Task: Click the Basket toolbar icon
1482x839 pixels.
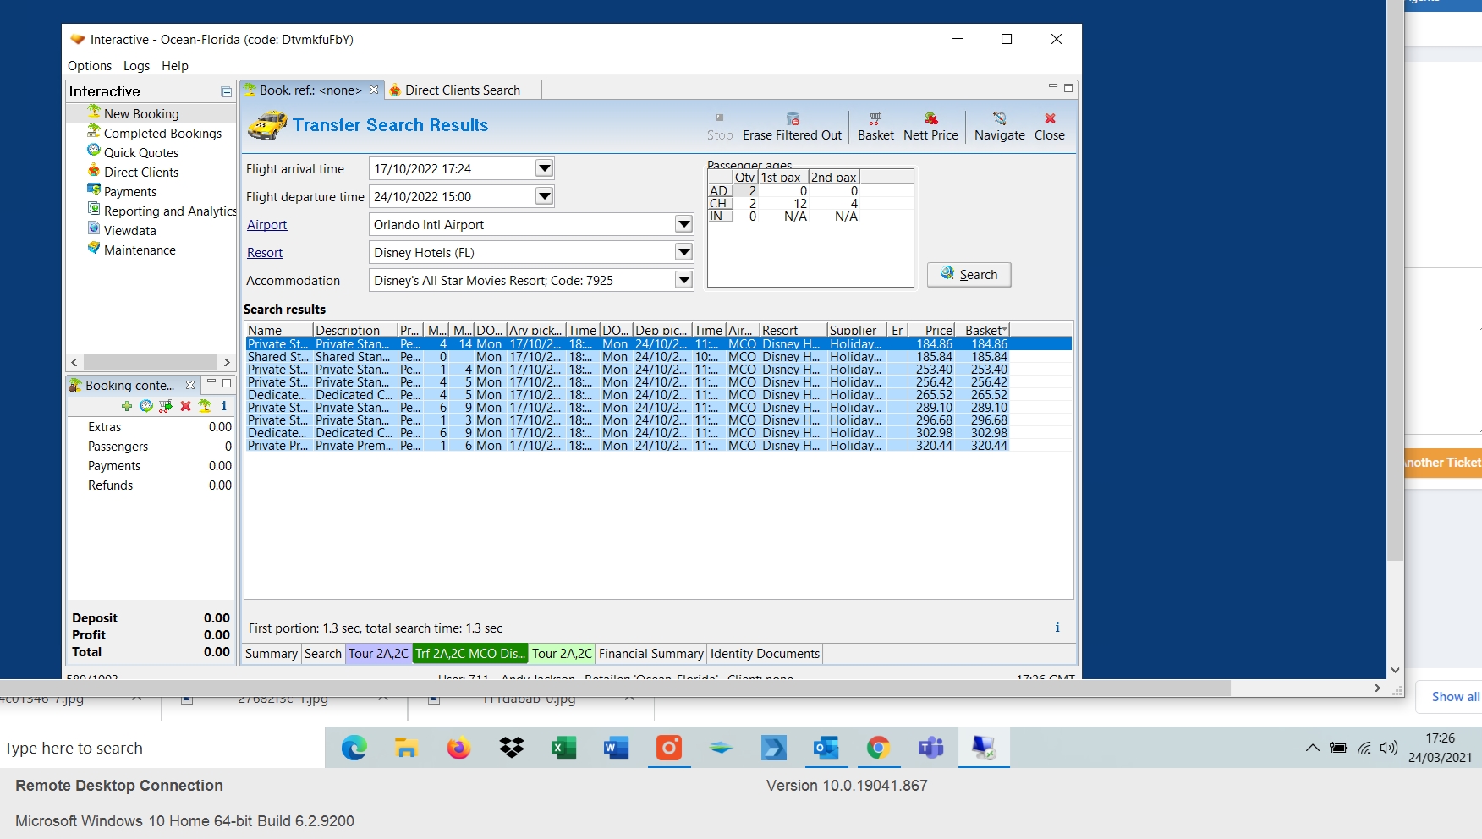Action: (875, 119)
